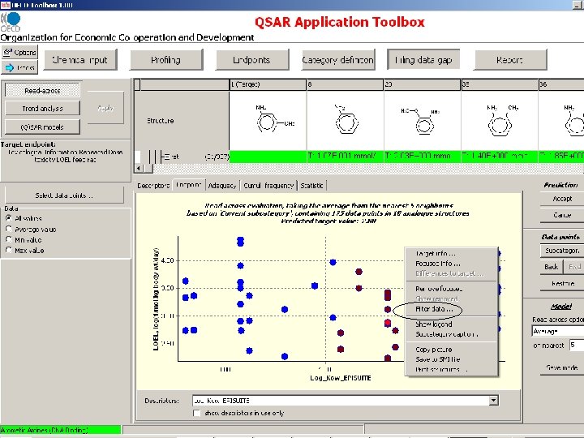
Task: Click the Select data points button
Action: coord(64,195)
